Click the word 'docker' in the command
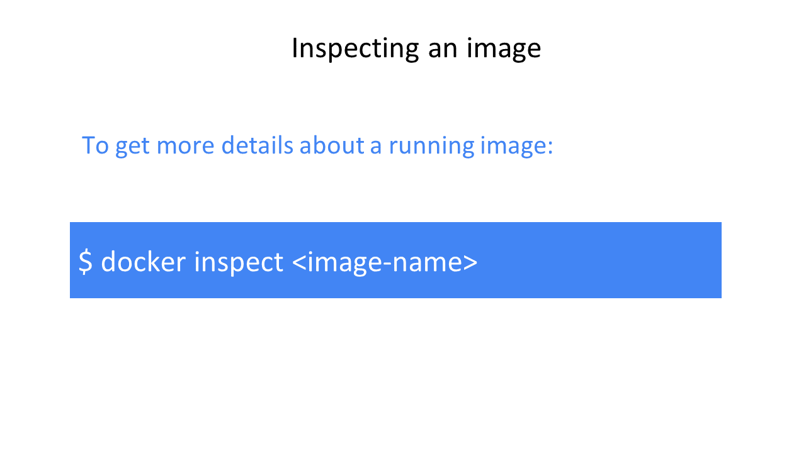806x453 pixels. click(143, 261)
